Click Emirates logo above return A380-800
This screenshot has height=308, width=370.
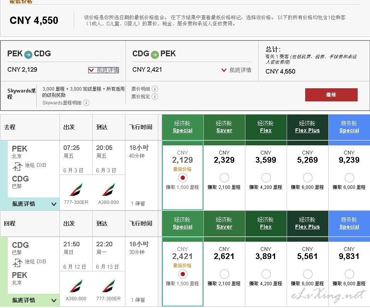(76, 286)
